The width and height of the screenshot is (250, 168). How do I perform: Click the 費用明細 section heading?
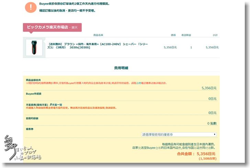pyautogui.click(x=121, y=68)
